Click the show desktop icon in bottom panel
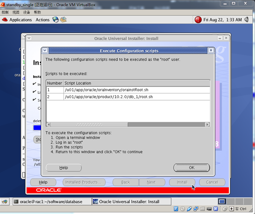 point(5,202)
